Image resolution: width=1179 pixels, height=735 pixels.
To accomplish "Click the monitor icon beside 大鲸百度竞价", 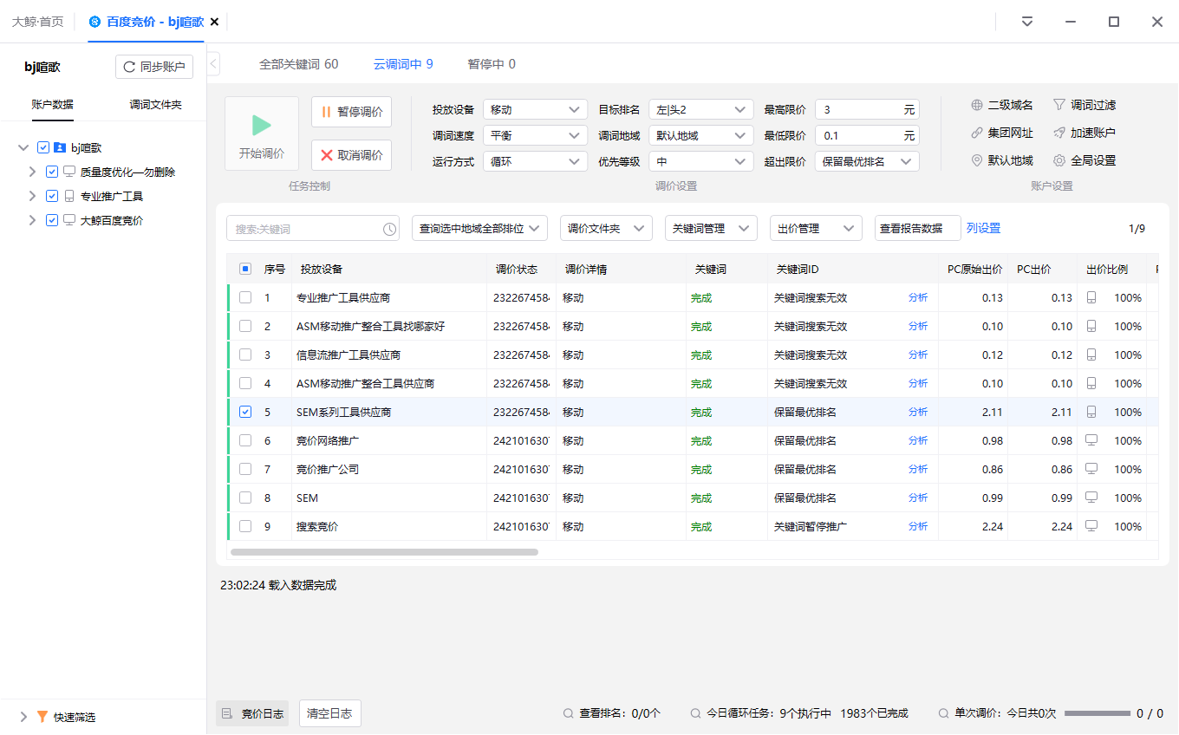I will tap(69, 220).
